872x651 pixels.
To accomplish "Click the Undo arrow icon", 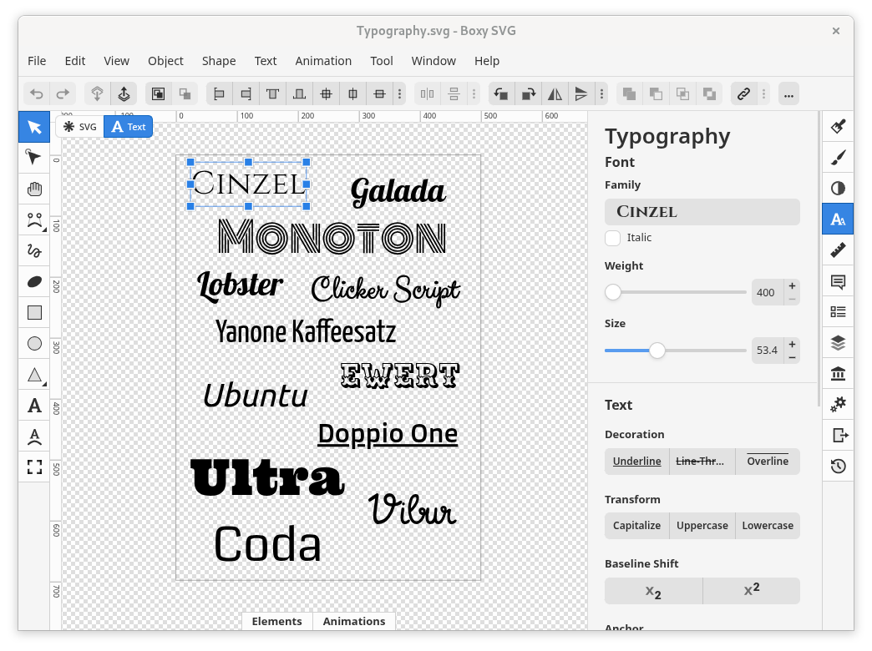I will (x=37, y=94).
